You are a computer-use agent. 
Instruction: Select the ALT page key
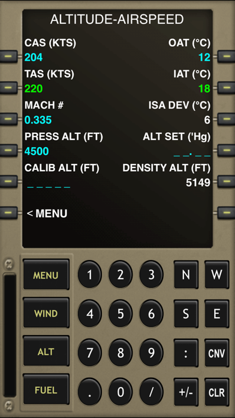coord(46,351)
